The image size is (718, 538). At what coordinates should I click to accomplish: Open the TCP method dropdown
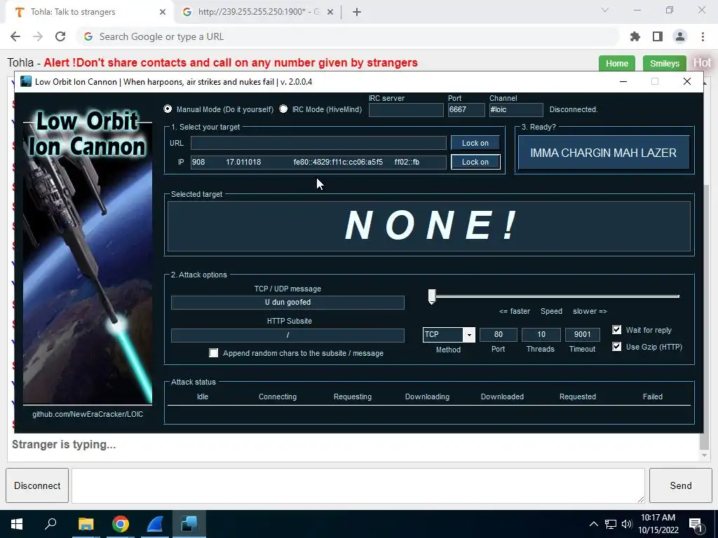click(469, 335)
